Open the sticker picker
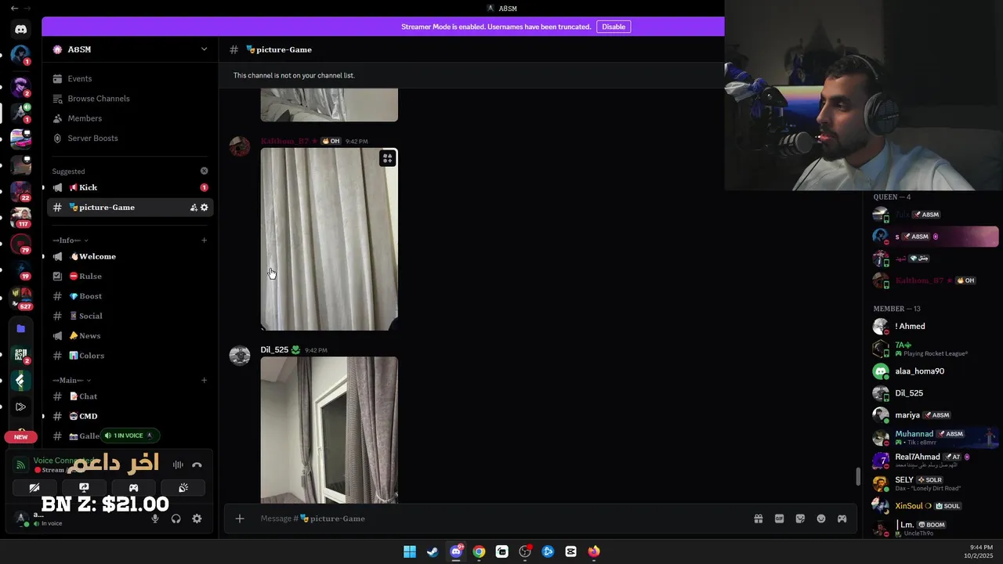 coord(800,519)
